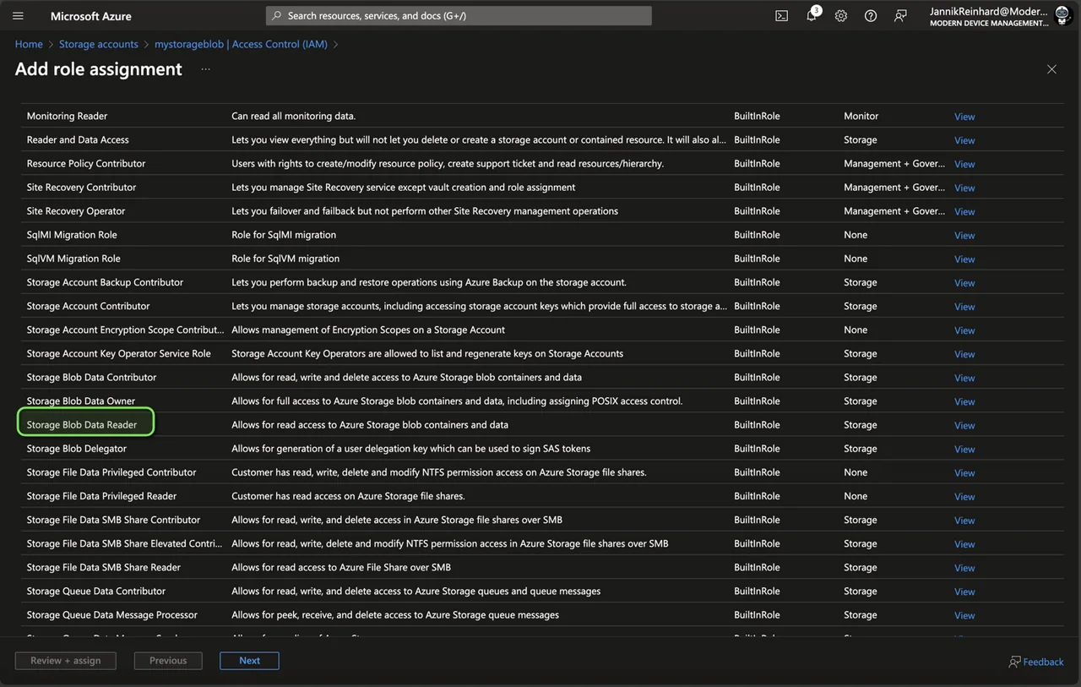View details for Storage File Data Privileged Reader
The image size is (1081, 687).
tap(964, 497)
